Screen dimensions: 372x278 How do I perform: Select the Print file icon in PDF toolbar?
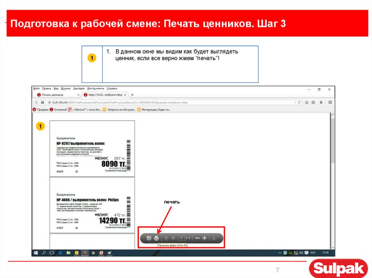click(x=157, y=238)
